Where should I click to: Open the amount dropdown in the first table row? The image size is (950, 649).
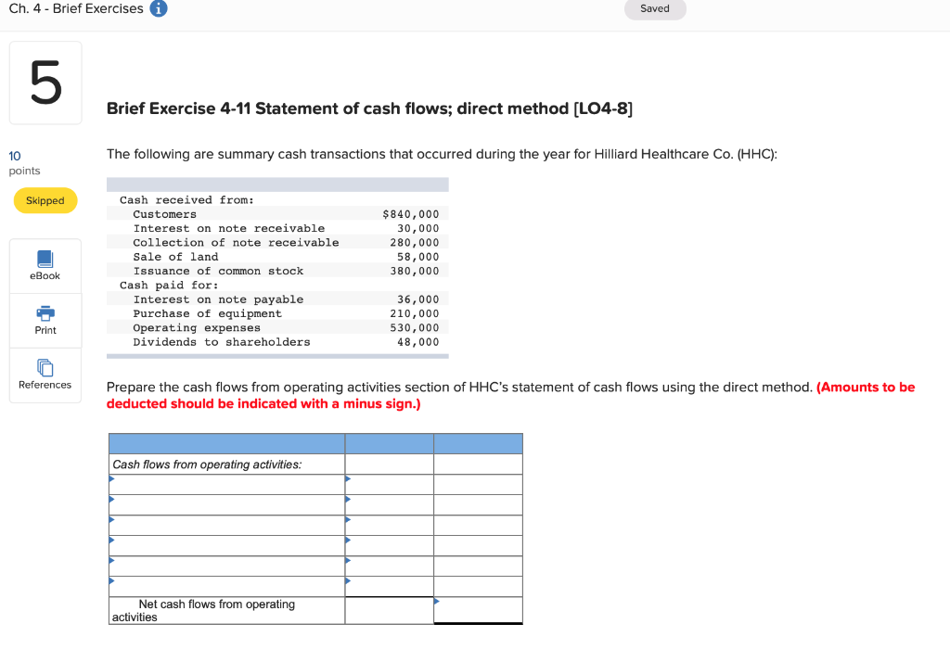click(x=348, y=479)
